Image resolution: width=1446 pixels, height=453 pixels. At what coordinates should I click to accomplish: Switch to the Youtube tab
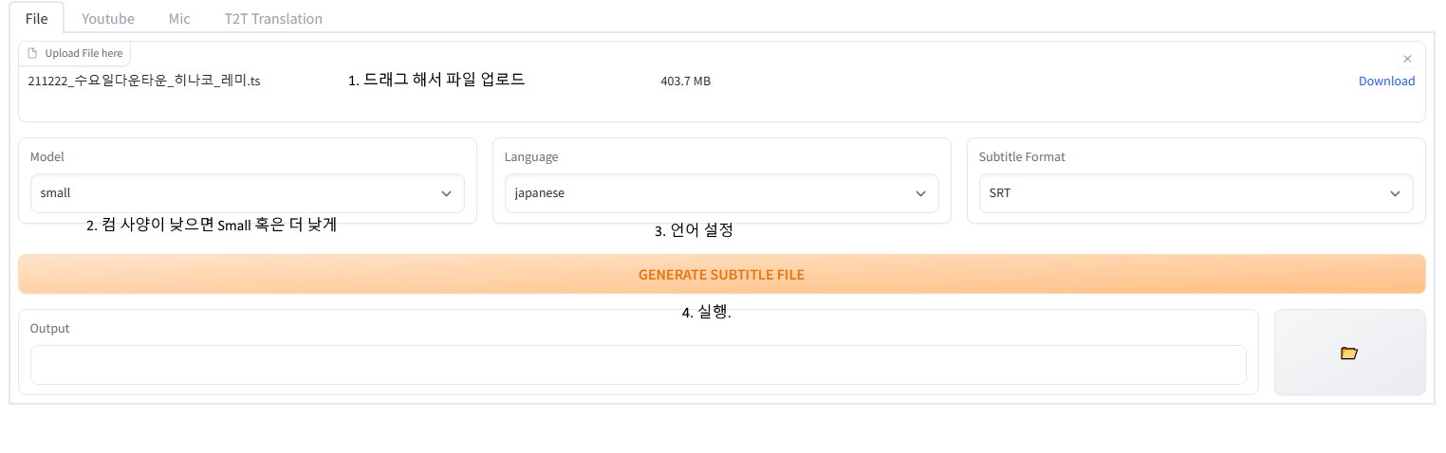pos(107,18)
